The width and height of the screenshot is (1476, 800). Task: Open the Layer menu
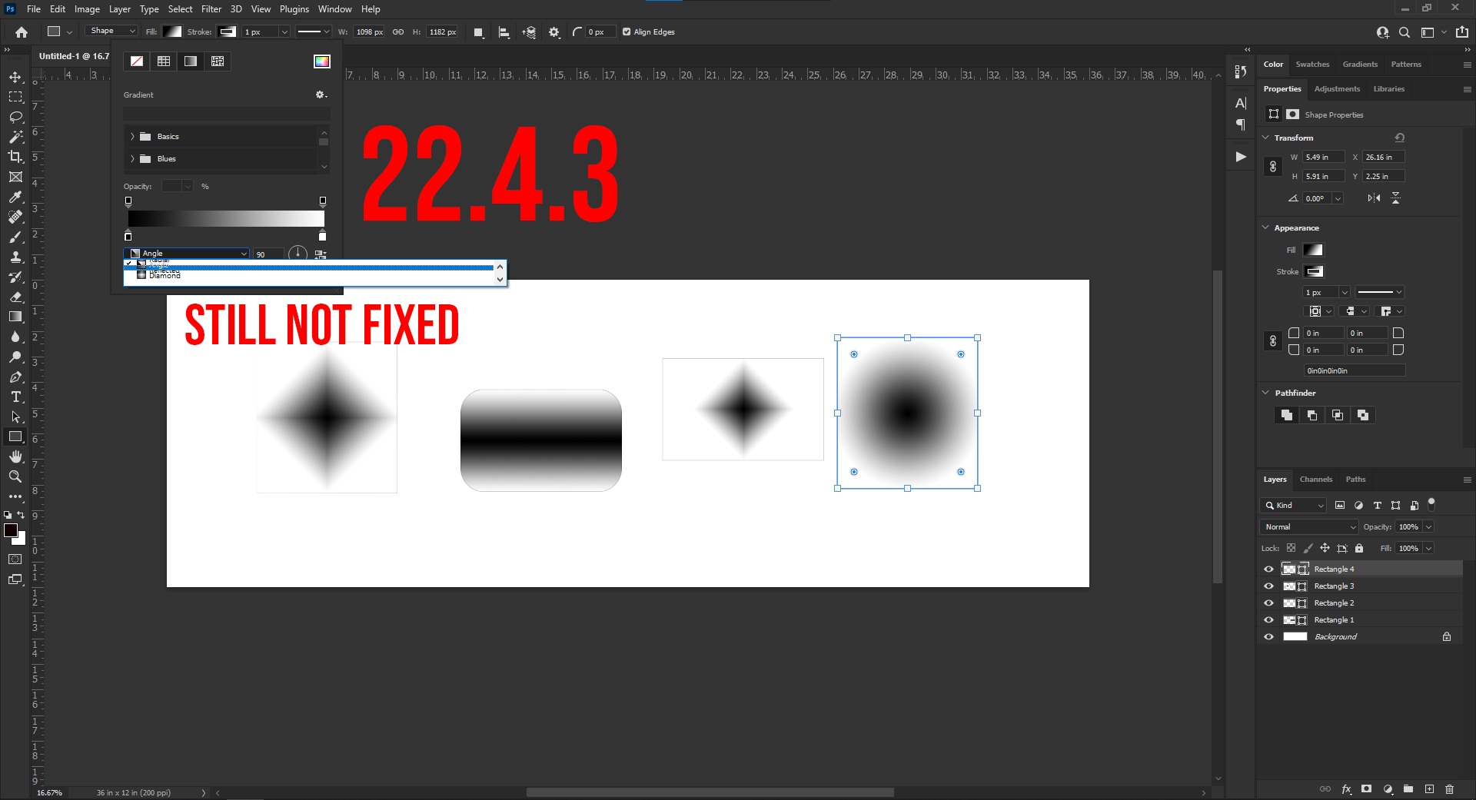[119, 9]
